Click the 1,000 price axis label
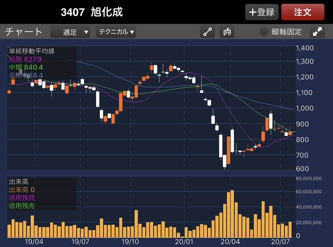The image size is (333, 247). [x=304, y=108]
